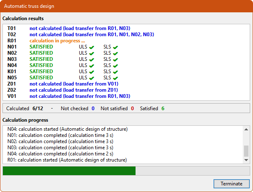The width and height of the screenshot is (253, 192).
Task: Click ULS green checkmark for N03
Action: 92,59
